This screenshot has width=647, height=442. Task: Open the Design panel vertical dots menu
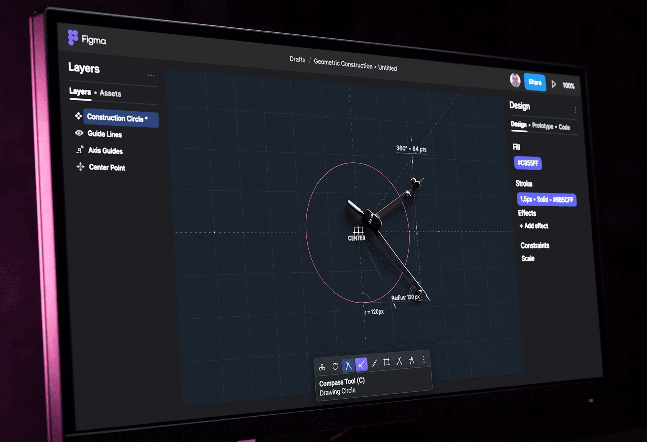[x=575, y=110]
